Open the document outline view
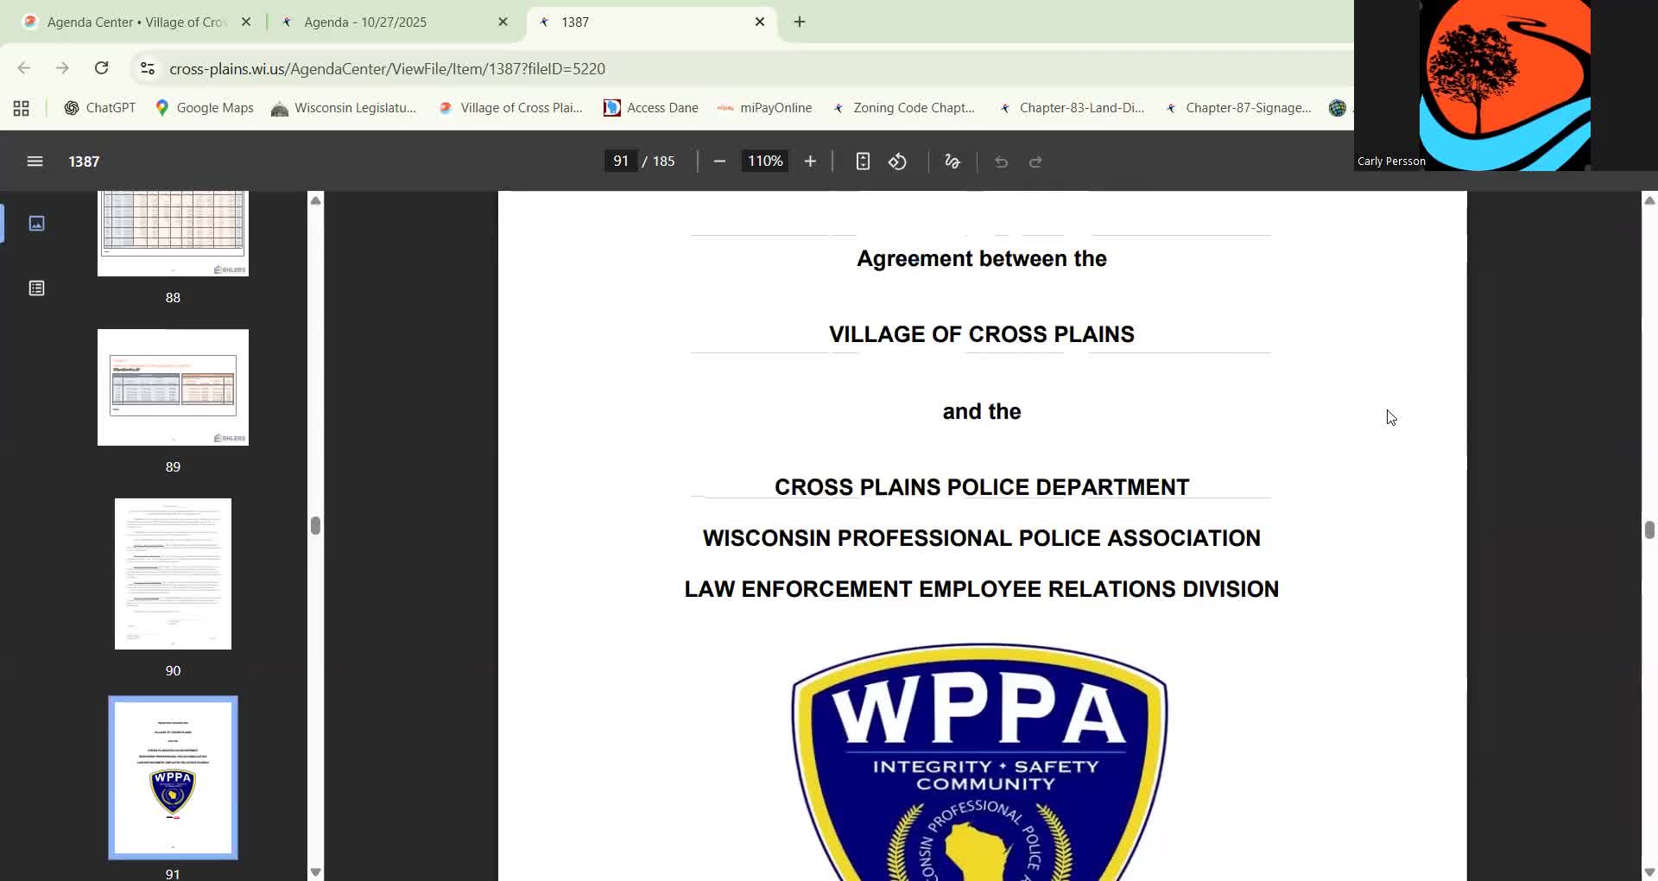Viewport: 1658px width, 881px height. point(36,288)
